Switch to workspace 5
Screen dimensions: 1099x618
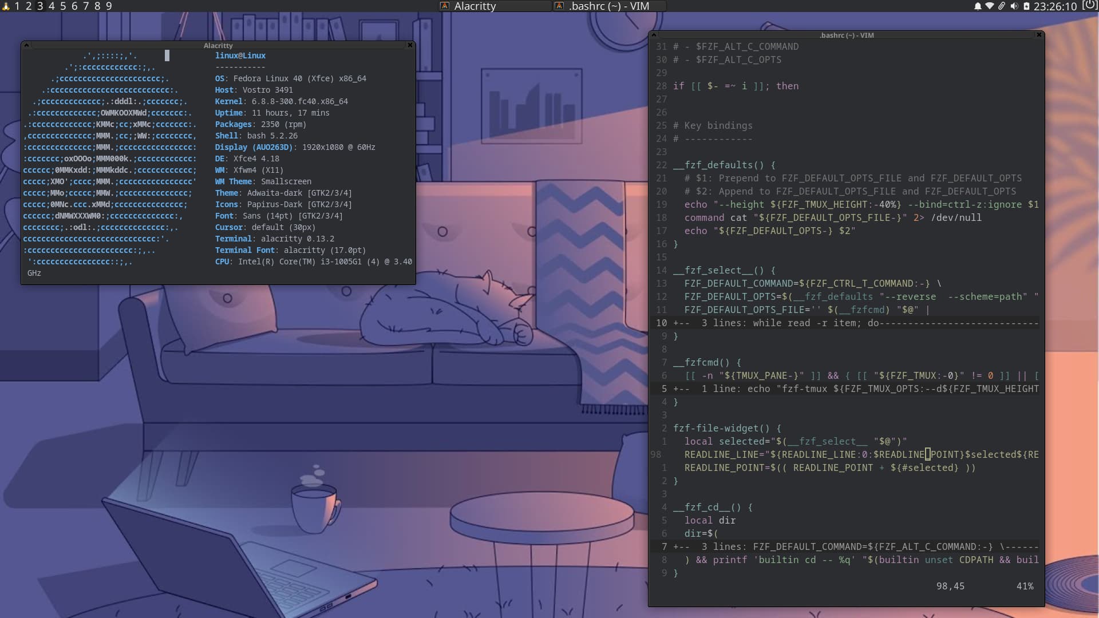[x=63, y=6]
